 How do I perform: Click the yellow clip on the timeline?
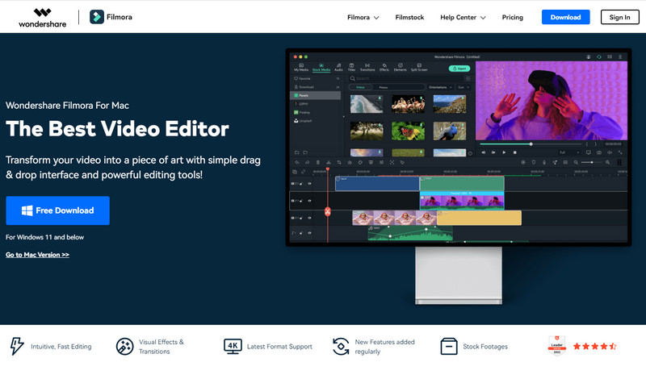pos(479,218)
